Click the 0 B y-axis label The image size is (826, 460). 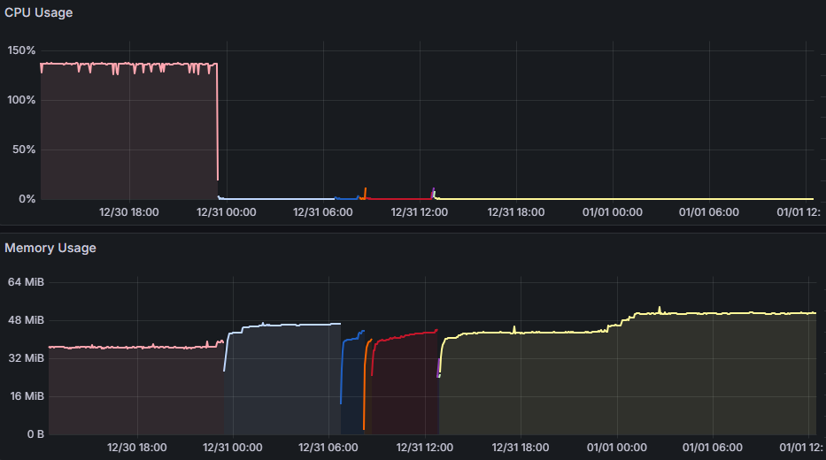[x=32, y=434]
